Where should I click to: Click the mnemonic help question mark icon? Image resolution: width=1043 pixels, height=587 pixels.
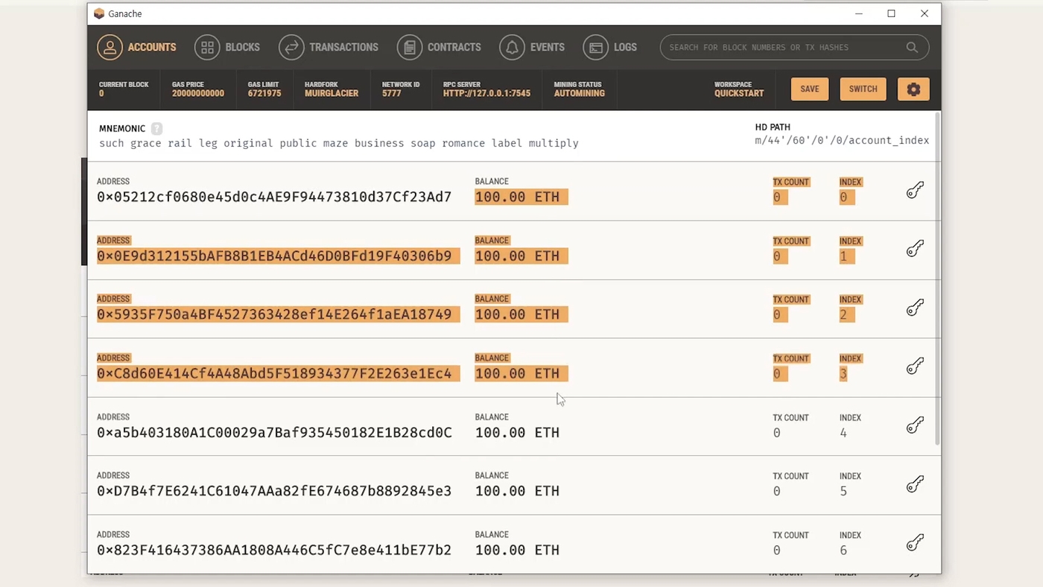(x=156, y=128)
